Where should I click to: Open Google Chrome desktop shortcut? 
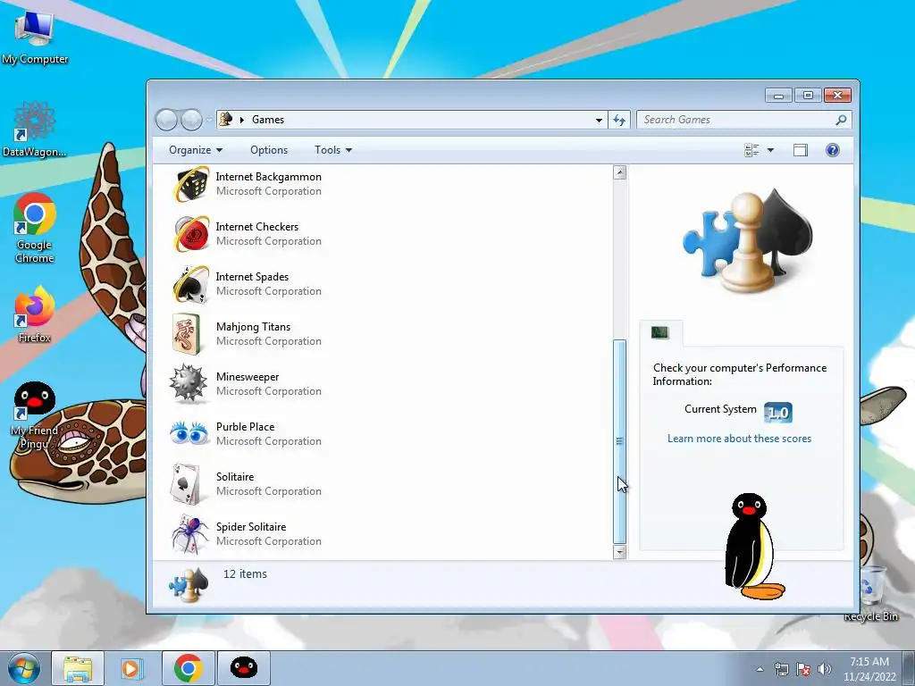(35, 228)
